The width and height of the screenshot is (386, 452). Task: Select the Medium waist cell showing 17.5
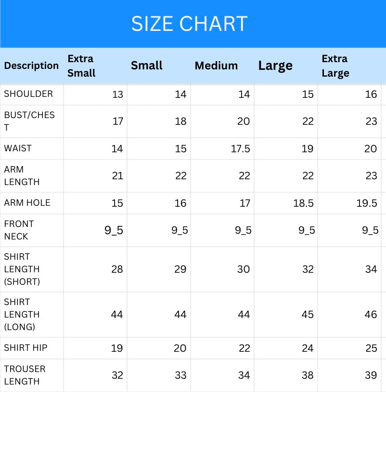point(241,149)
